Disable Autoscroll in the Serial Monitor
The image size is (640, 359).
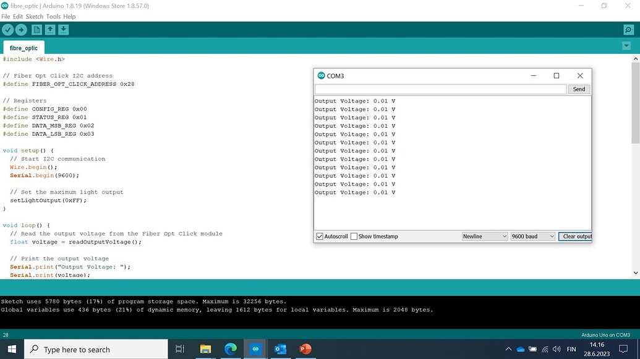tap(319, 236)
